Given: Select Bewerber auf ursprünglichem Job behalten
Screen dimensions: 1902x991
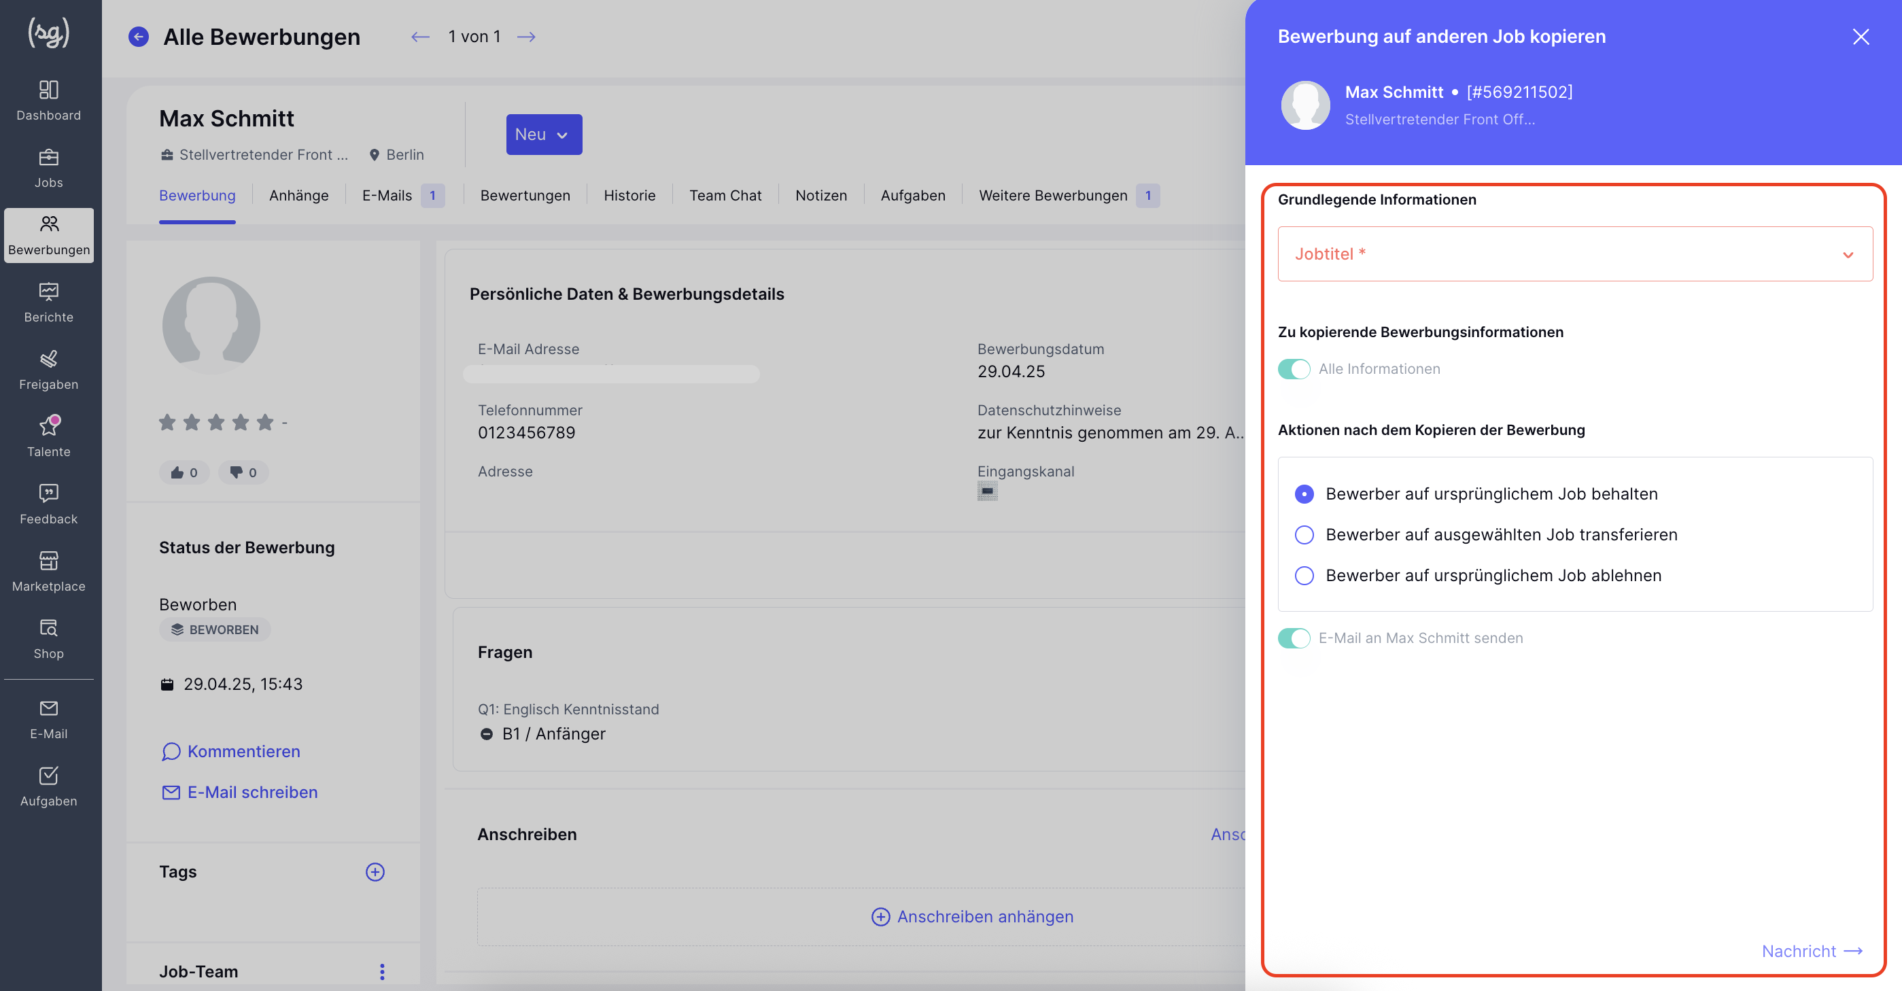Looking at the screenshot, I should [x=1304, y=494].
